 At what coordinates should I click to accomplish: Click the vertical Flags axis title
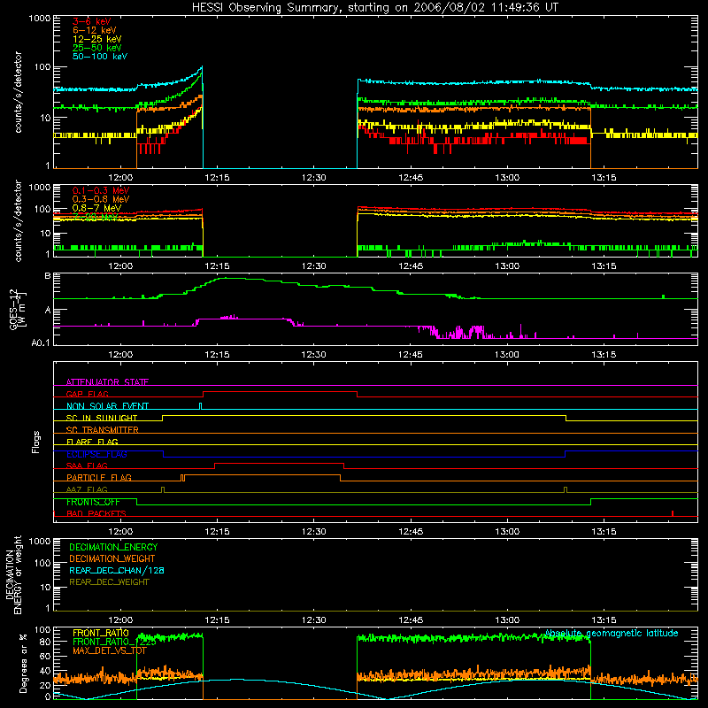coord(36,442)
